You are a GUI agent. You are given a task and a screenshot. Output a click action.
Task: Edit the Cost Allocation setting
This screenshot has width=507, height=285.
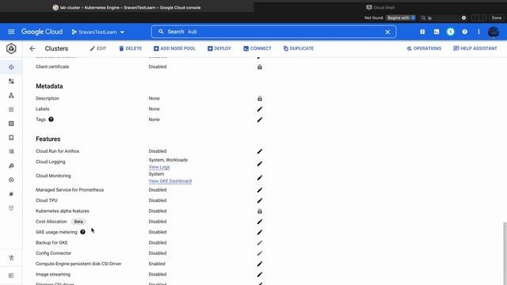coord(260,222)
